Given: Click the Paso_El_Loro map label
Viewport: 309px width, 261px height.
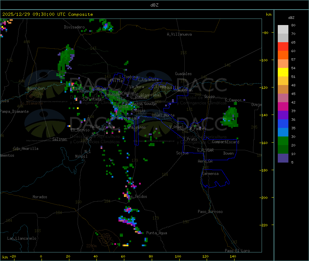Looking at the screenshot, I should 238,251.
